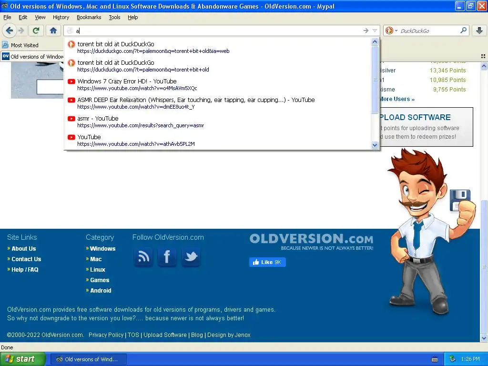Click the page scrollbar thumb
Image resolution: width=488 pixels, height=366 pixels.
tap(484, 266)
